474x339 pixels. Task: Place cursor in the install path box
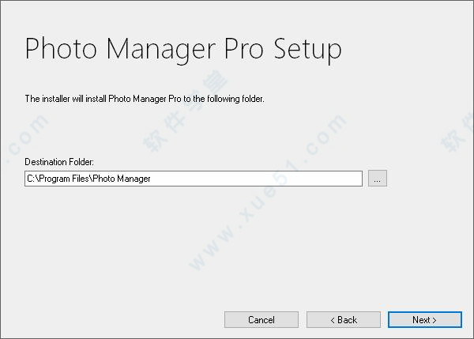pos(194,179)
